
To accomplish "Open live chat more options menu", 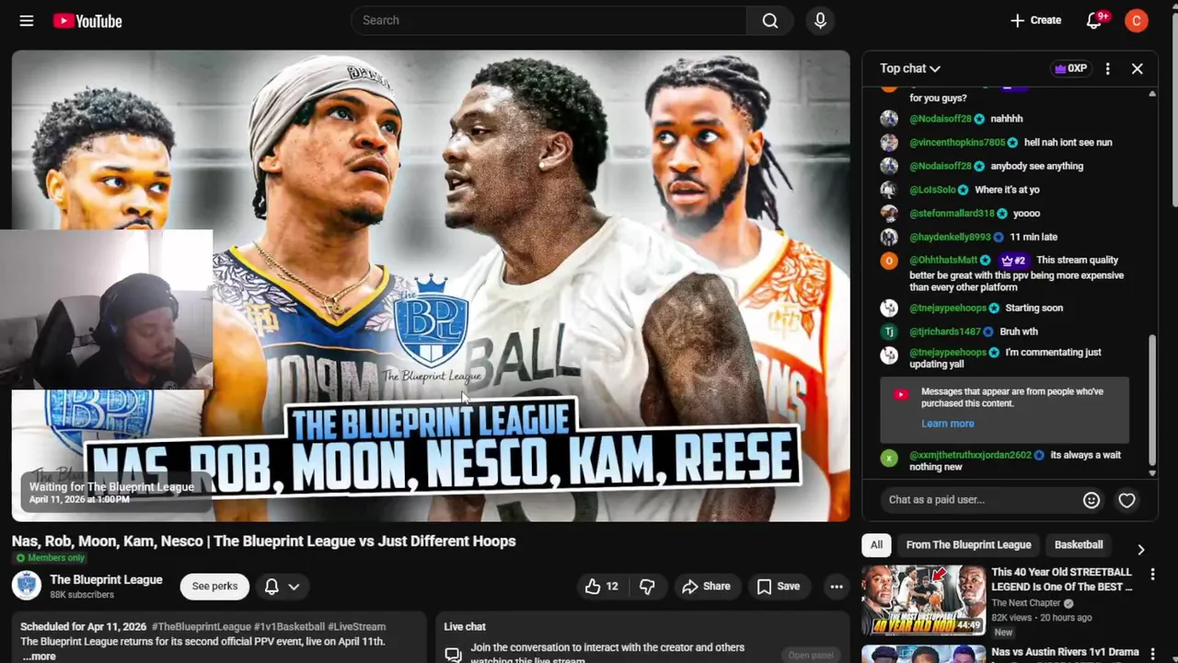I will pyautogui.click(x=1108, y=68).
